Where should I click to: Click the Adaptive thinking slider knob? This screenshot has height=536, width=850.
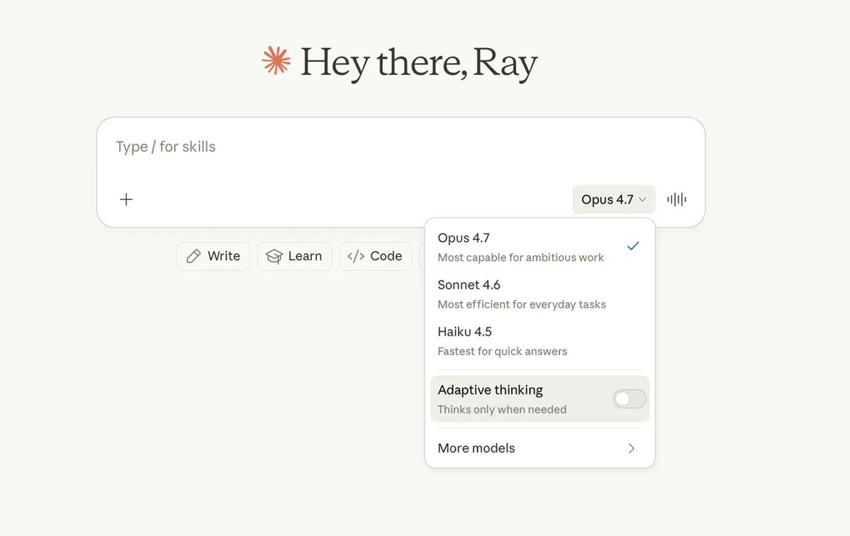pos(623,398)
